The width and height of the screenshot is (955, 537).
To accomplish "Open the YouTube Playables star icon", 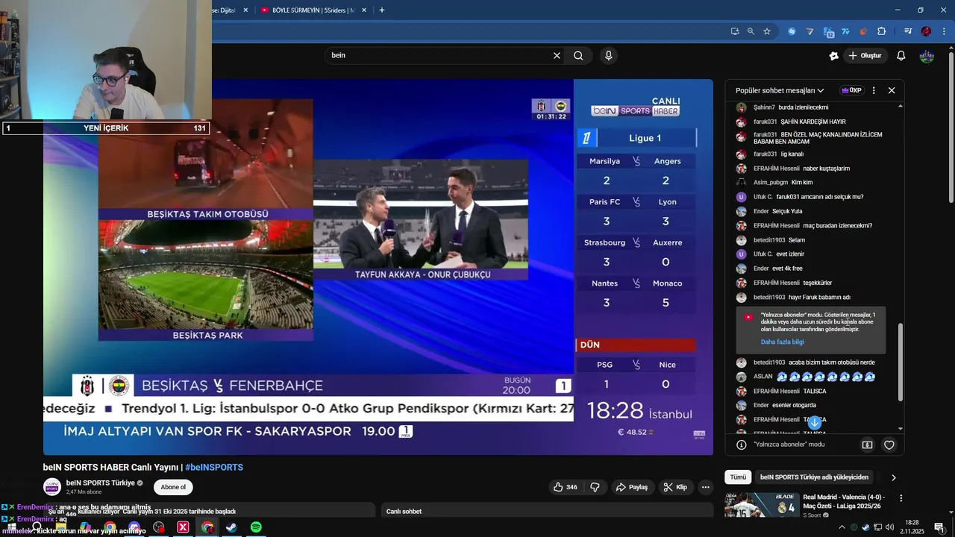I will pyautogui.click(x=833, y=56).
